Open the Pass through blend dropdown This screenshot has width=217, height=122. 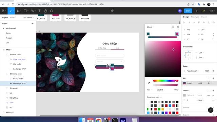tap(193, 71)
